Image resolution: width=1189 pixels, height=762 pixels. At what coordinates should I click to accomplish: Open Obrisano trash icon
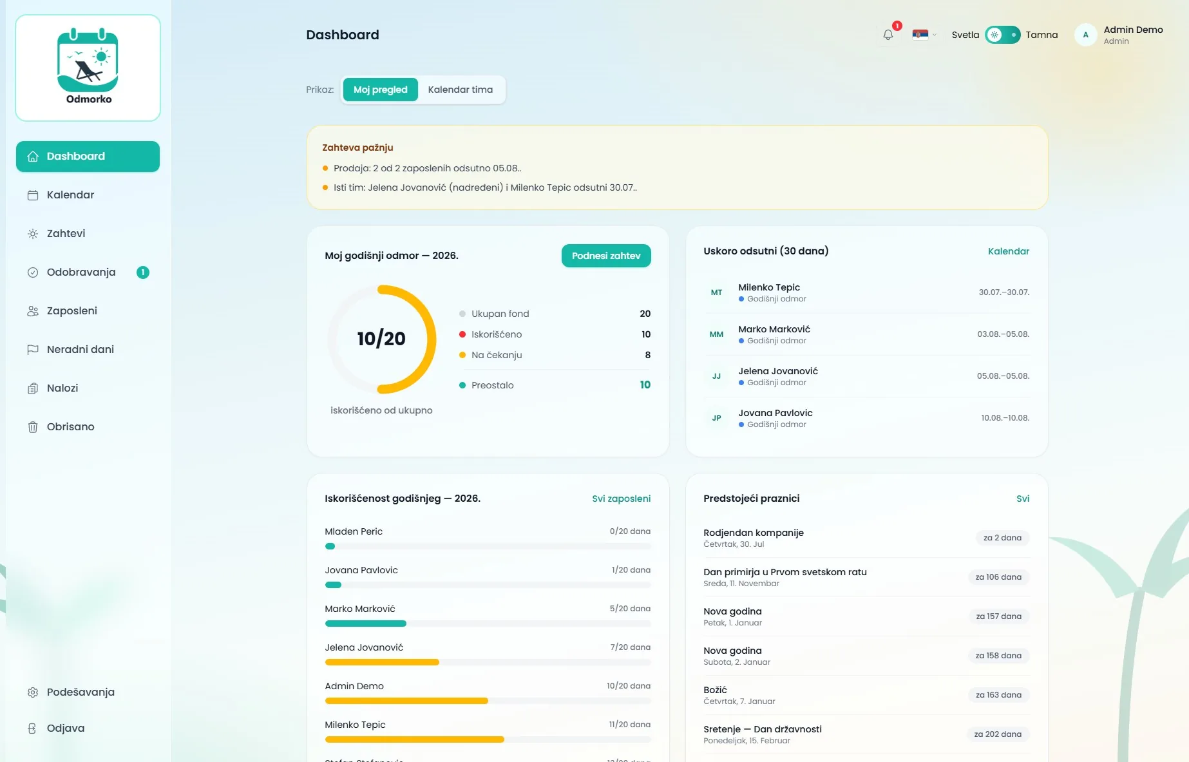pyautogui.click(x=33, y=427)
